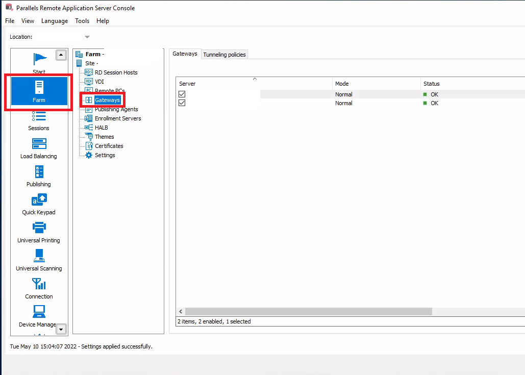Open the Publishing category icon
Screen dimensions: 525x375
pos(39,172)
